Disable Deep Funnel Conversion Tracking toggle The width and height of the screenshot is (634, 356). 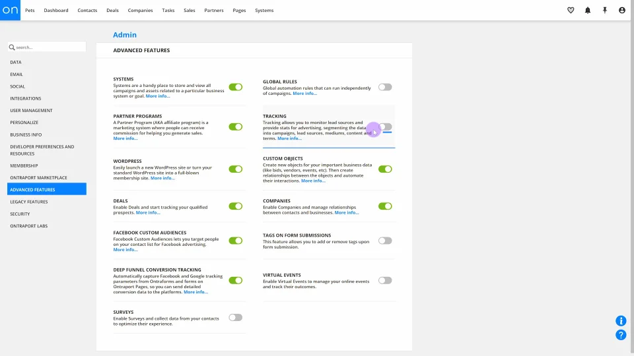(235, 280)
